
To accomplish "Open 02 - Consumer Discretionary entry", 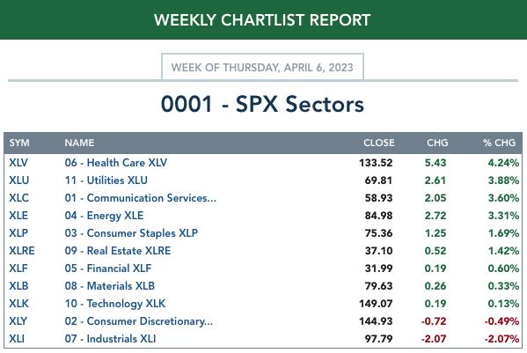I will 139,321.
